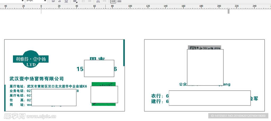Toggle italic text formatting
The width and height of the screenshot is (271, 121).
tap(60, 1)
